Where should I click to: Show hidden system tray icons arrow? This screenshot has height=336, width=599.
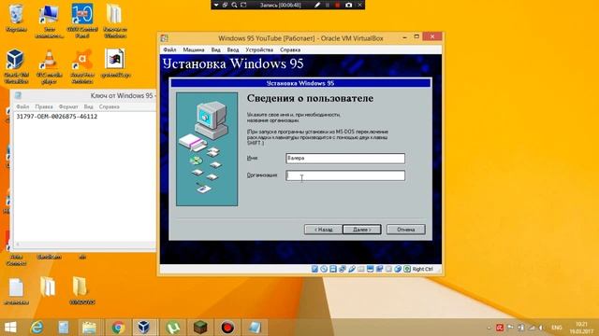tap(489, 328)
